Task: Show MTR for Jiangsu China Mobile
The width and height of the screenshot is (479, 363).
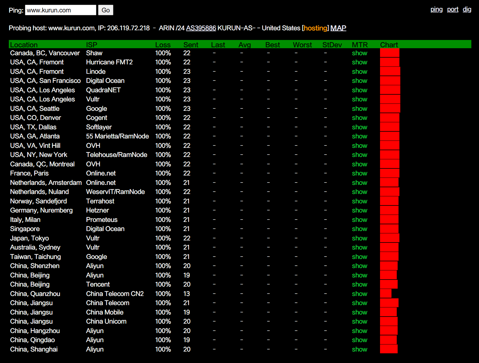Action: pyautogui.click(x=359, y=312)
